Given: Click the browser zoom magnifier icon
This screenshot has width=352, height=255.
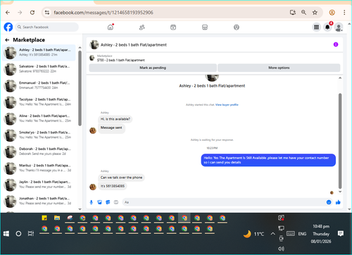Looking at the screenshot, I should [303, 13].
